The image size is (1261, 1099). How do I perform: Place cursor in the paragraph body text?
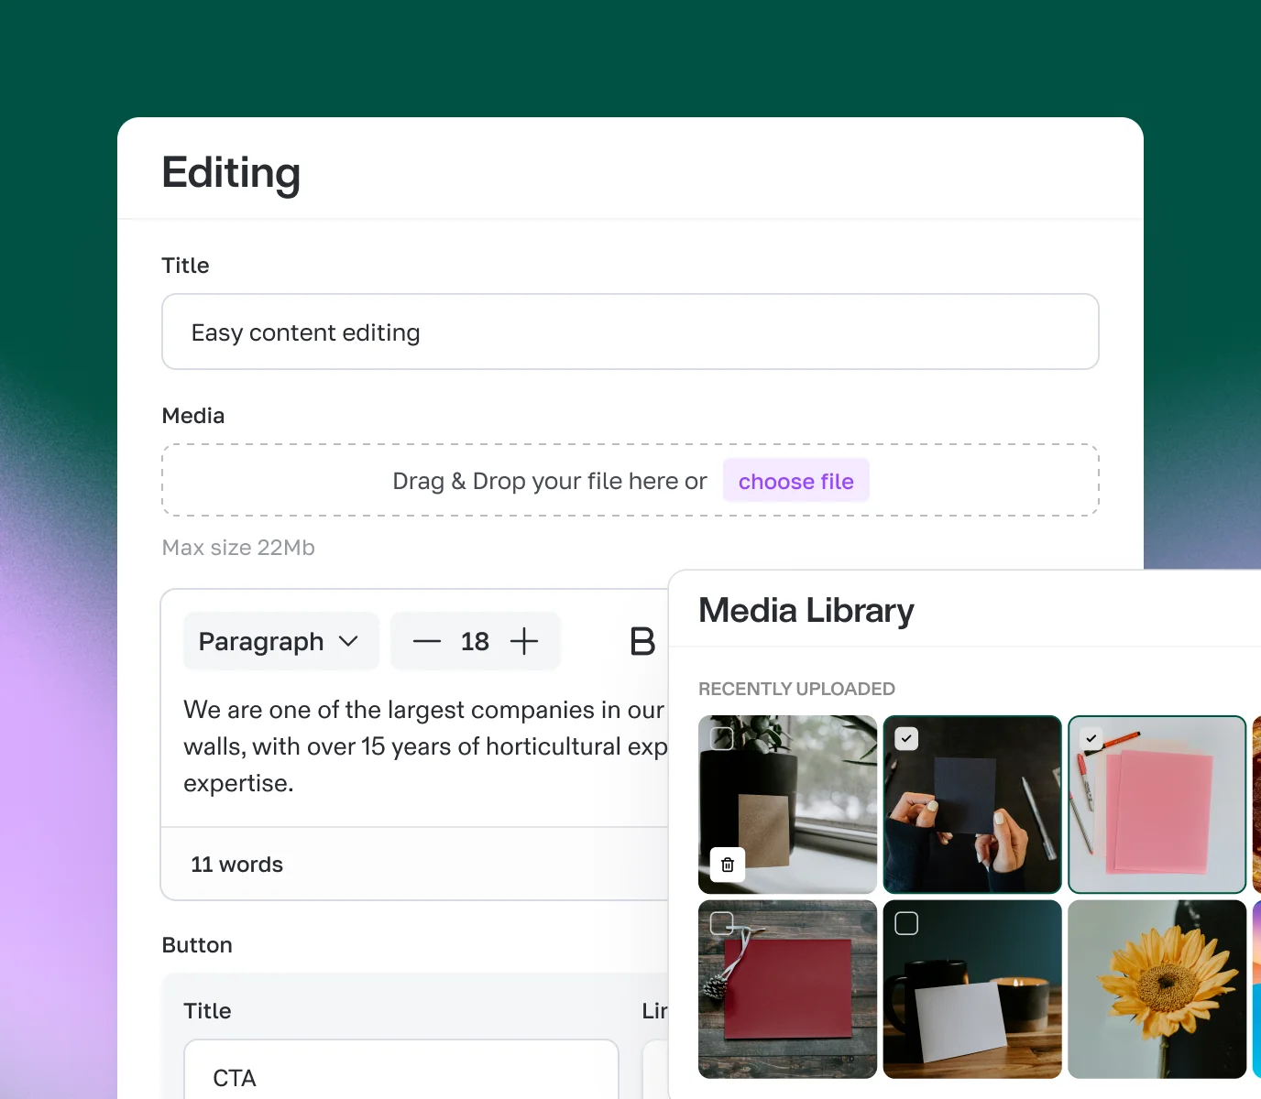(422, 746)
